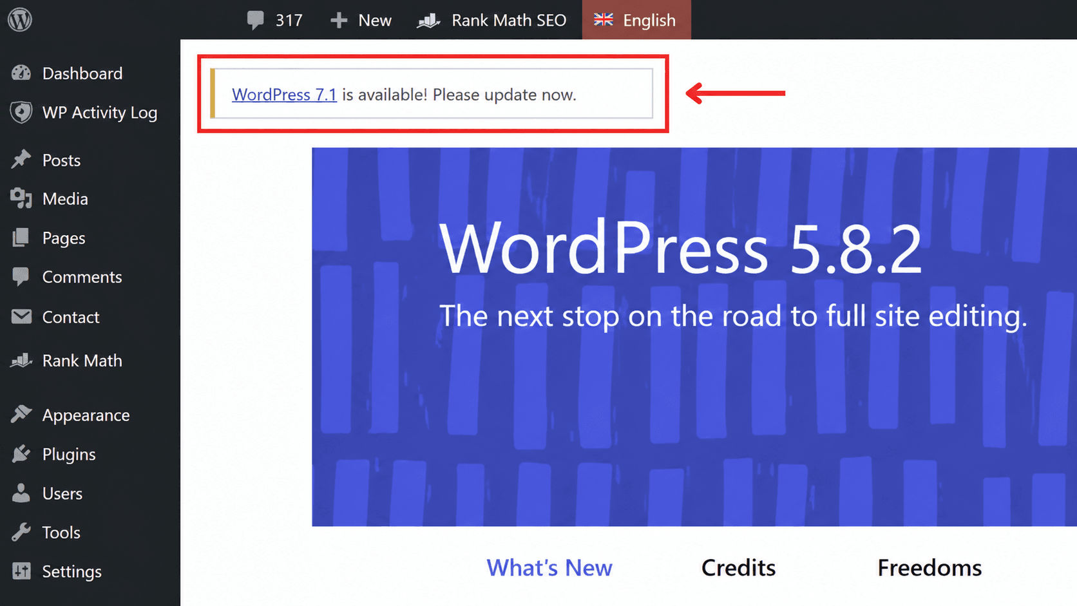Switch to the Credits tab
This screenshot has height=606, width=1077.
coord(738,568)
